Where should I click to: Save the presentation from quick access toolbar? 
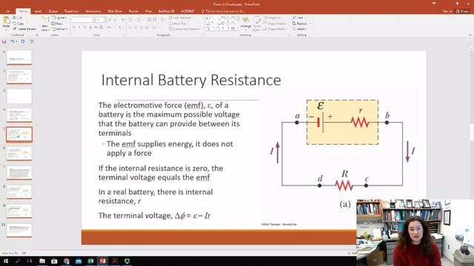point(4,41)
